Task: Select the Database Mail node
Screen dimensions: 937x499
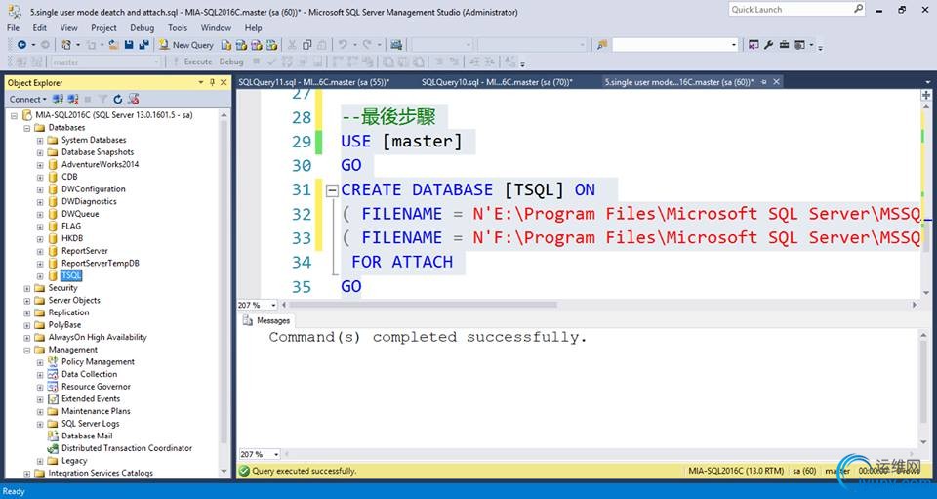Action: click(x=87, y=436)
